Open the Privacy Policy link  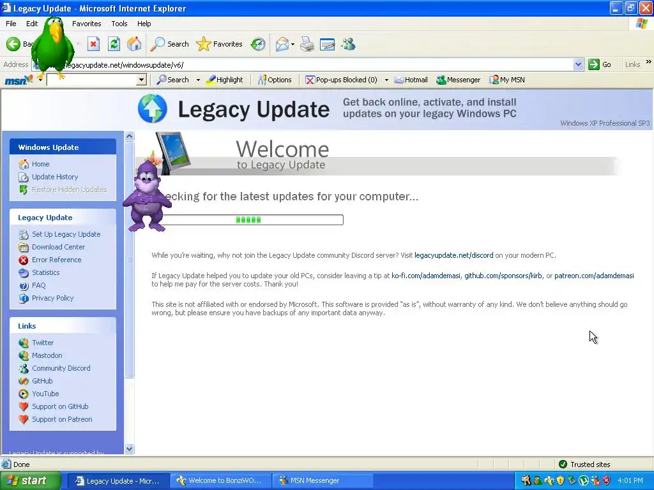point(52,298)
